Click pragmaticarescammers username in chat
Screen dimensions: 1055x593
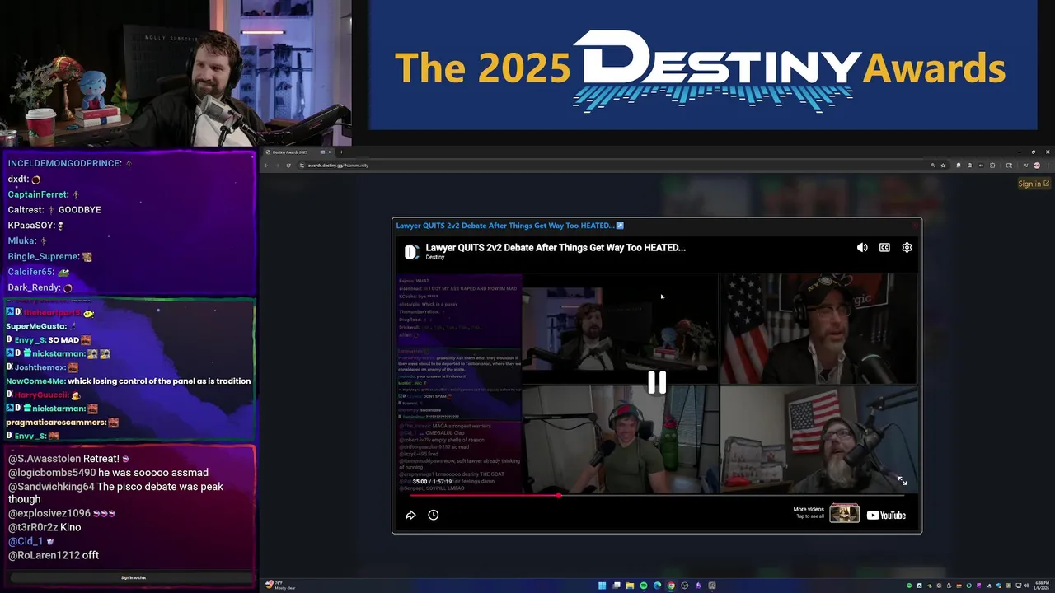54,423
